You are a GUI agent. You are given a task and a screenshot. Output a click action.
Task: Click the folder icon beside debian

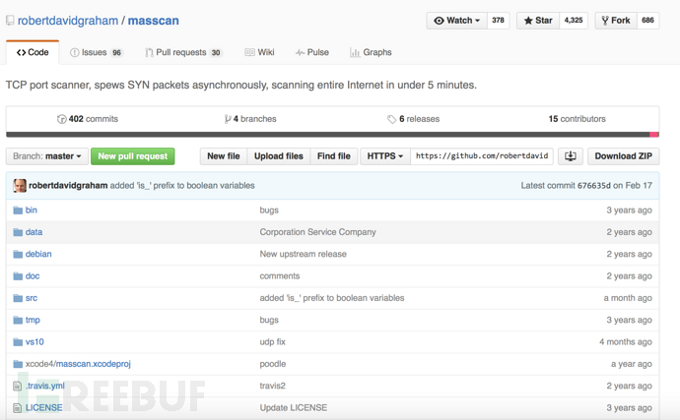(x=18, y=254)
